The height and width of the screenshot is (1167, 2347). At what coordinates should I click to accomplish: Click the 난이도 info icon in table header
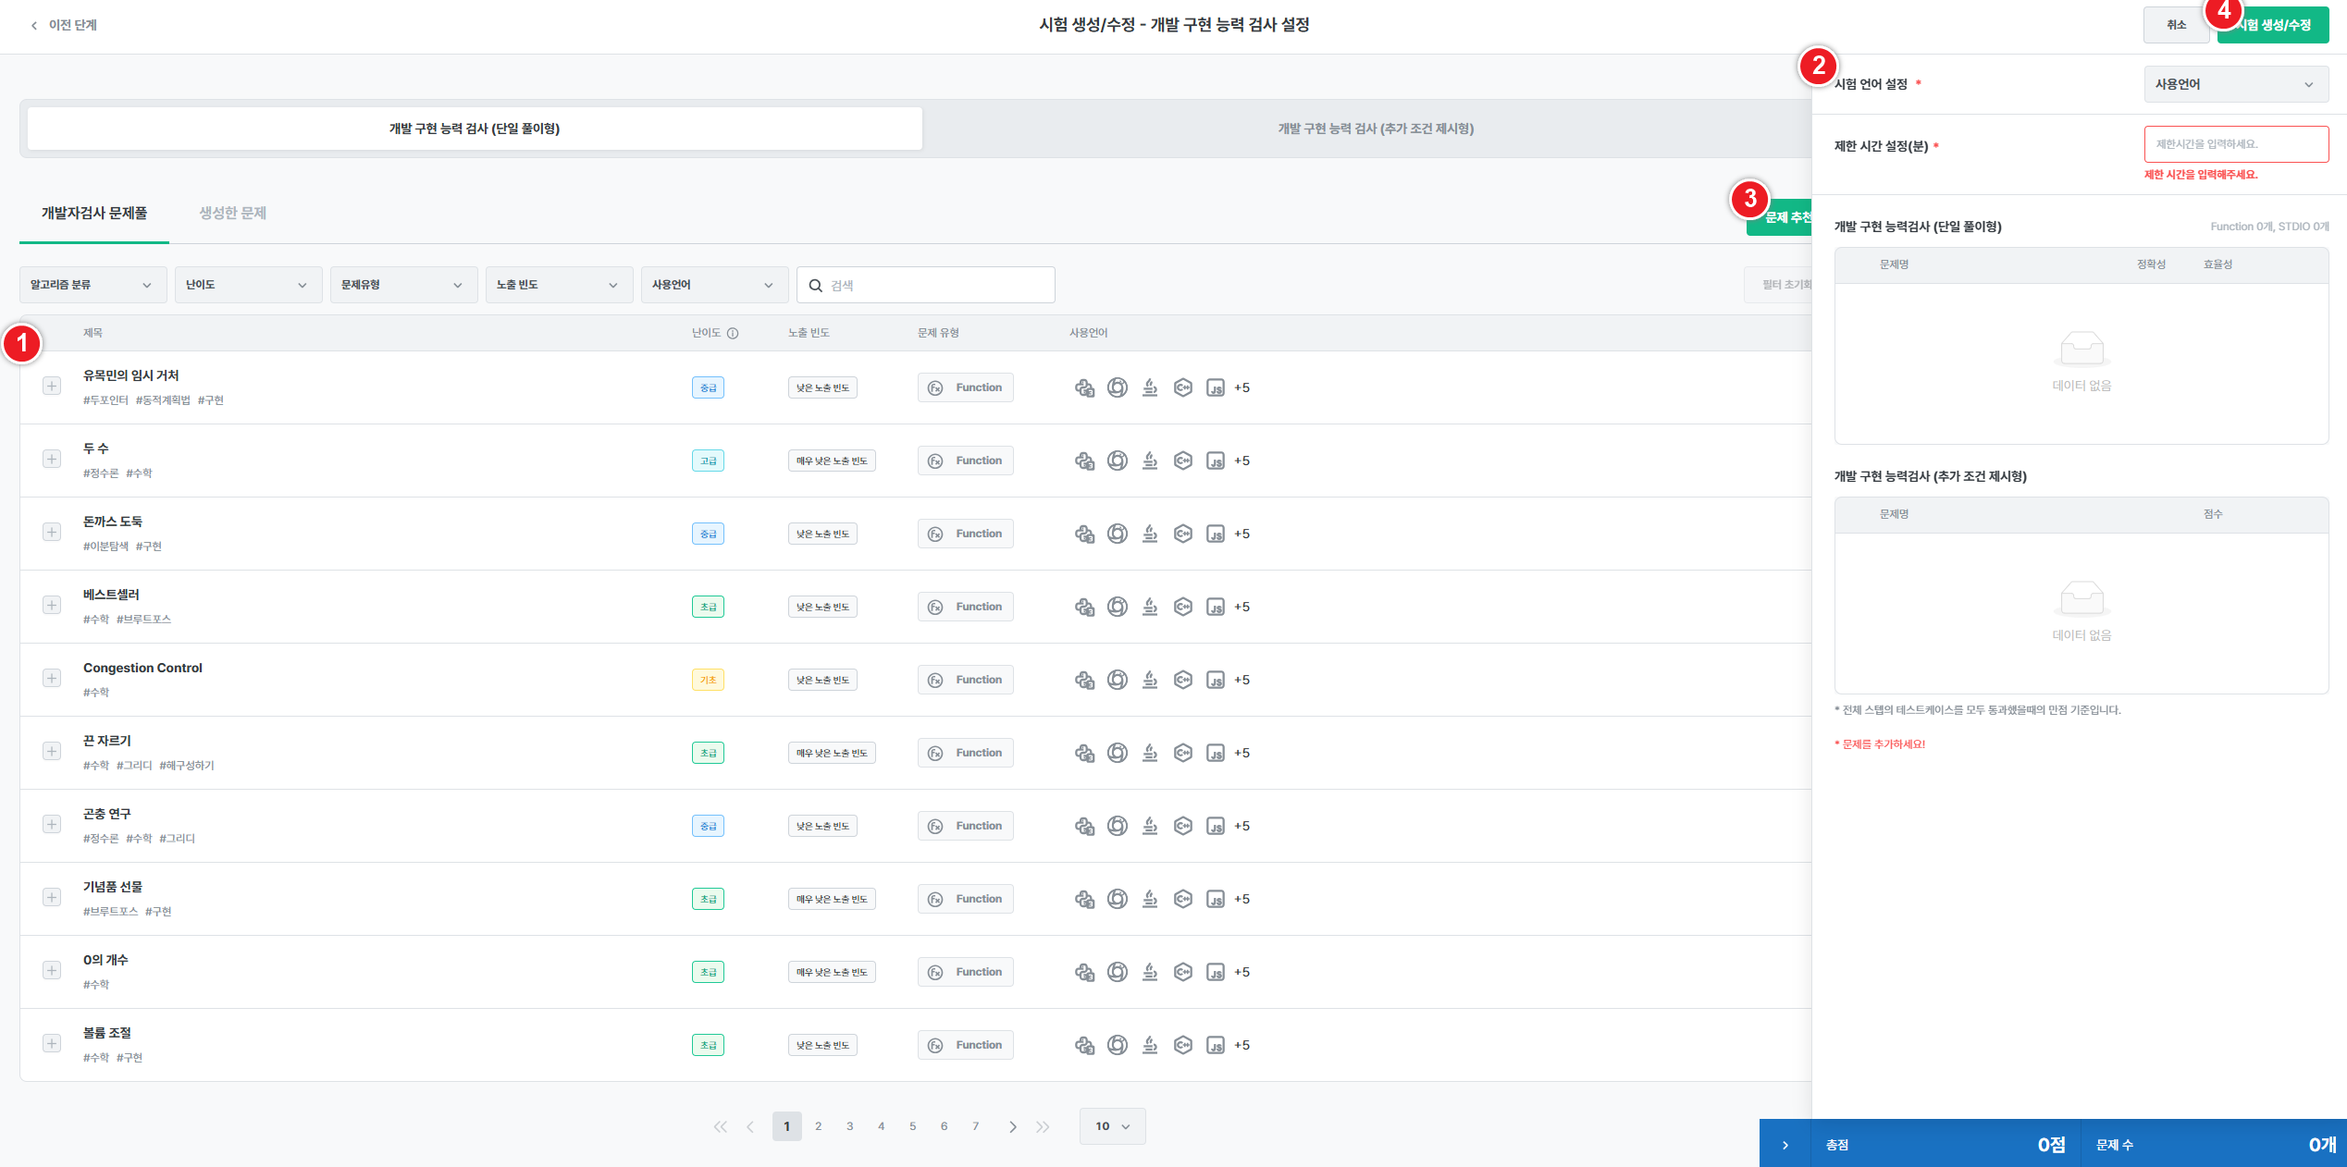click(x=733, y=333)
